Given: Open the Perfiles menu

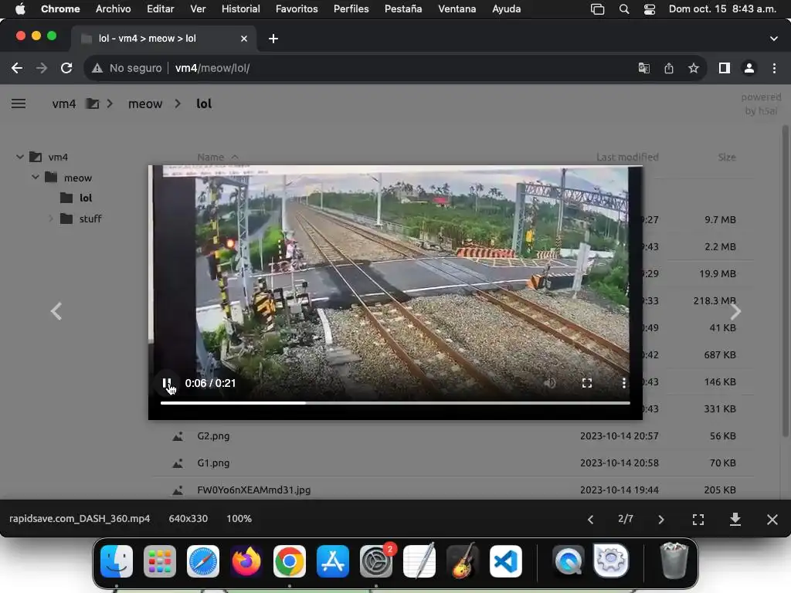Looking at the screenshot, I should point(351,8).
